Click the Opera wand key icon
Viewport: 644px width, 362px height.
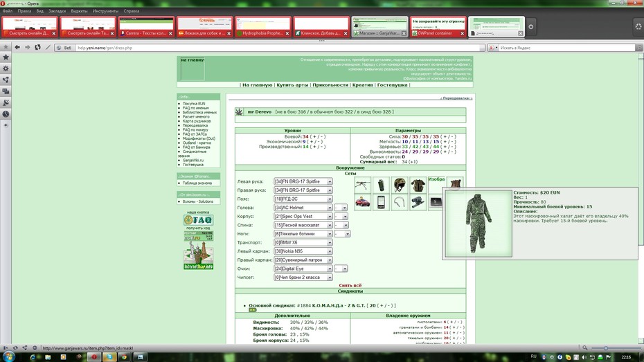click(x=48, y=48)
